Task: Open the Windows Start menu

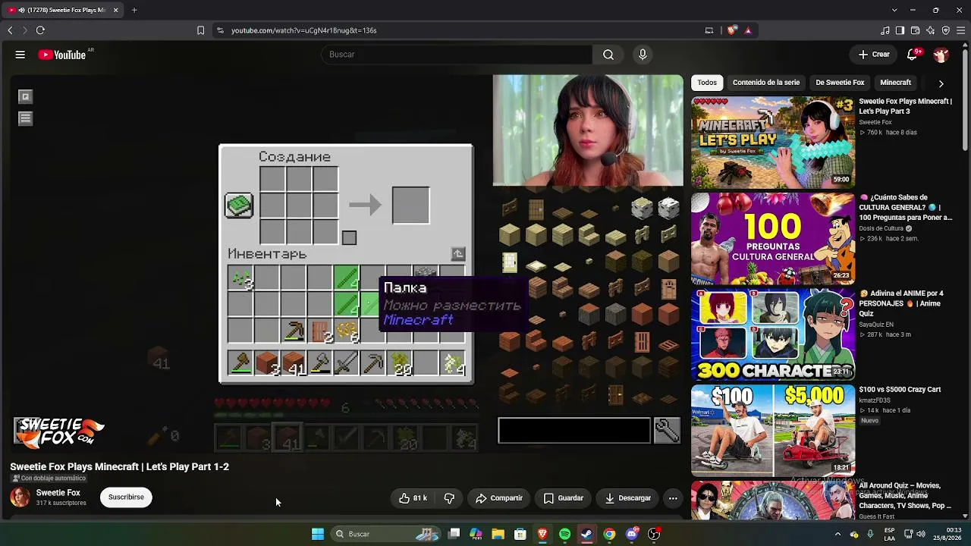Action: pyautogui.click(x=318, y=534)
